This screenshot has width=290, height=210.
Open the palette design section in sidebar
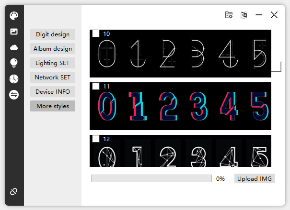tap(14, 16)
